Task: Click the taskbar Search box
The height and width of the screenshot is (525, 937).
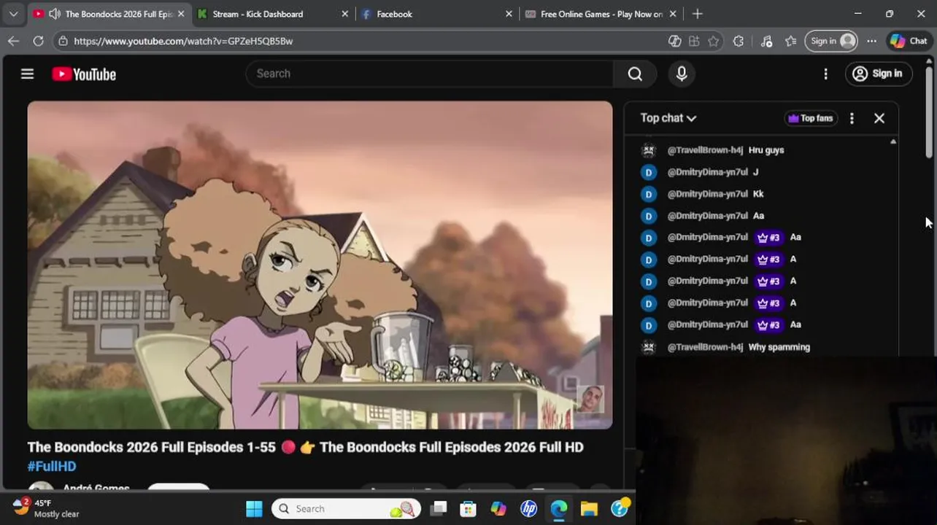Action: click(x=347, y=509)
